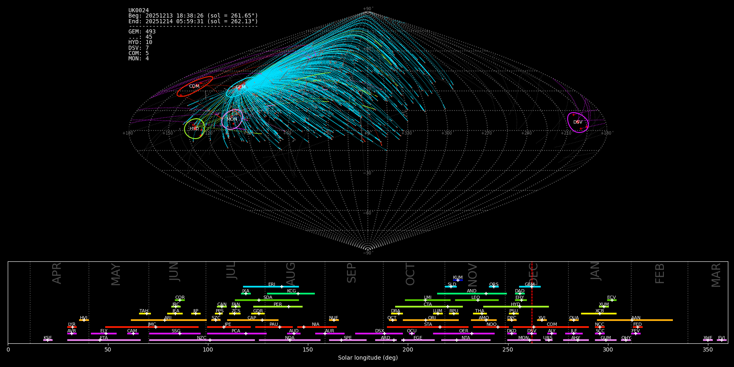
Task: Click the AND shower bar label
Action: point(472,291)
